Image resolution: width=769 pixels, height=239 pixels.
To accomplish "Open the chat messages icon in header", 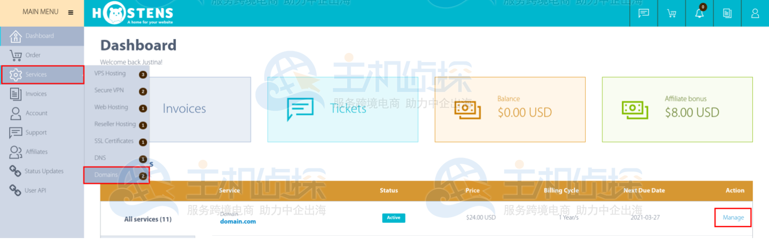I will 644,13.
